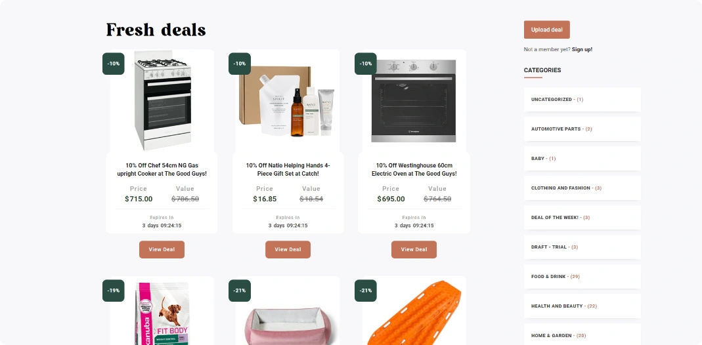Select Deal of the Week! category
This screenshot has width=702, height=345.
click(582, 217)
